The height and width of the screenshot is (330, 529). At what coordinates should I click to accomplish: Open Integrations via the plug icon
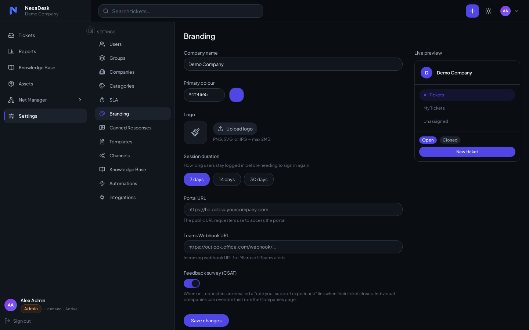102,197
